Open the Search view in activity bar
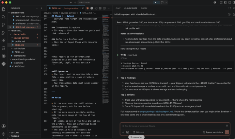This screenshot has width=235, height=139. pos(3,17)
